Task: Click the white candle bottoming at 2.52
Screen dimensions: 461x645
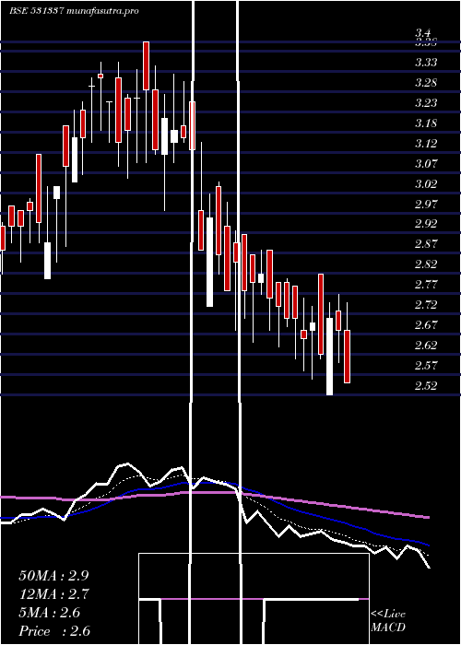Action: coord(330,357)
